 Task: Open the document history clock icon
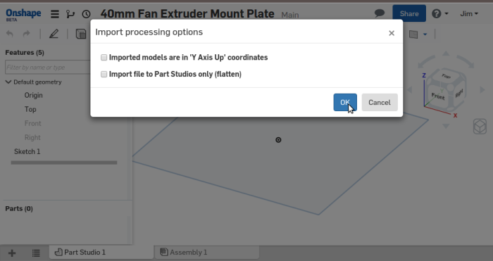tap(86, 14)
